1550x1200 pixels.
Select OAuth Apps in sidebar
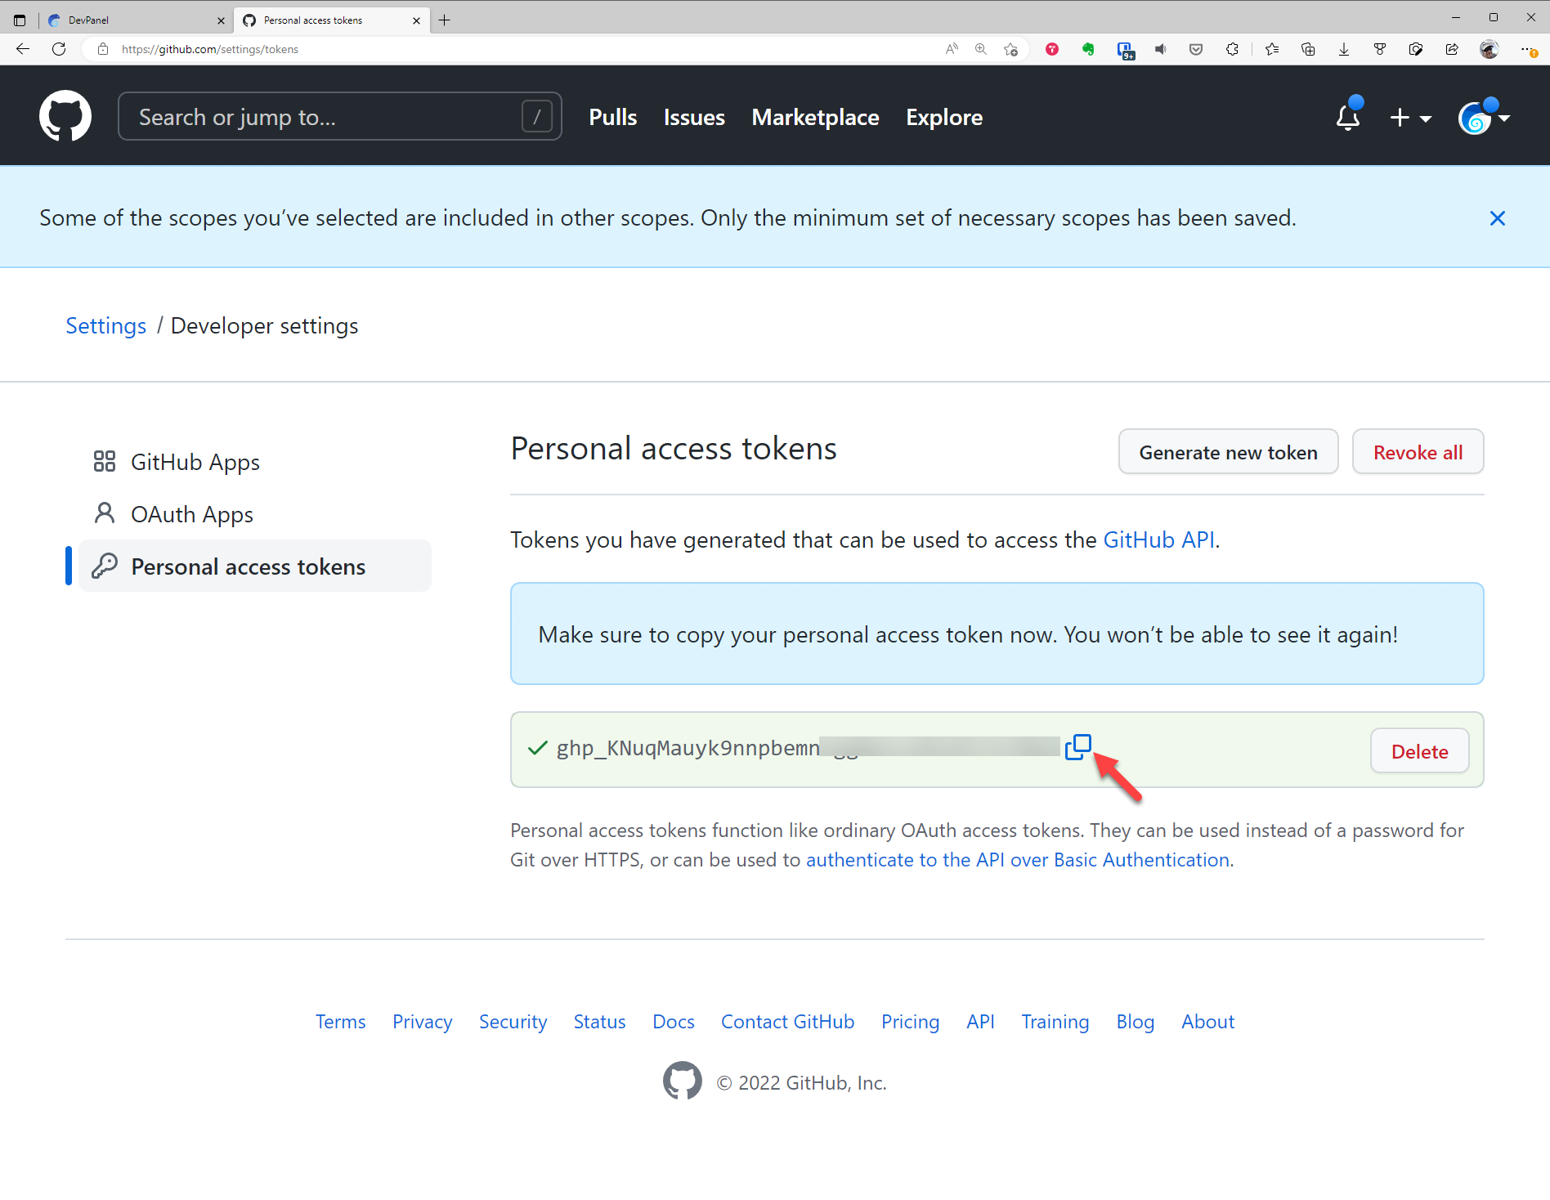pyautogui.click(x=191, y=514)
